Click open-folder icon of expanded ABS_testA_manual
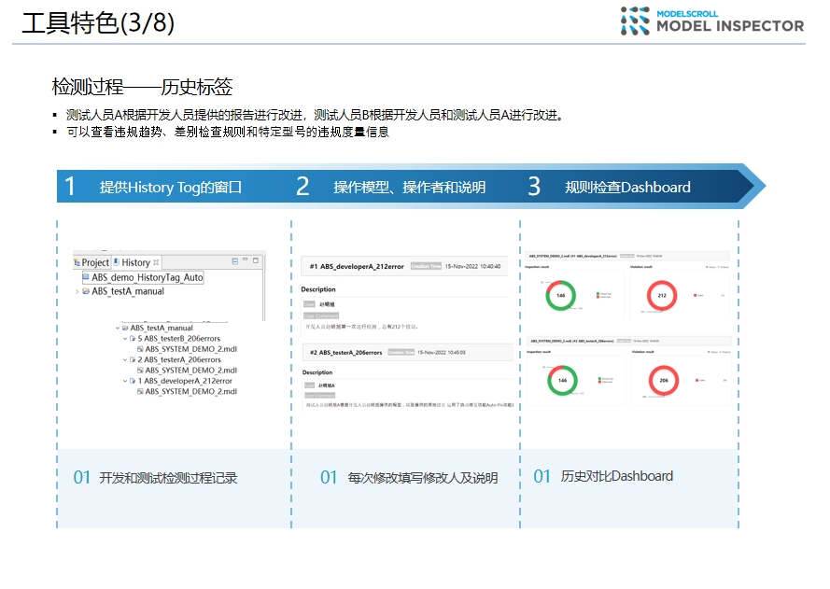 (x=125, y=329)
